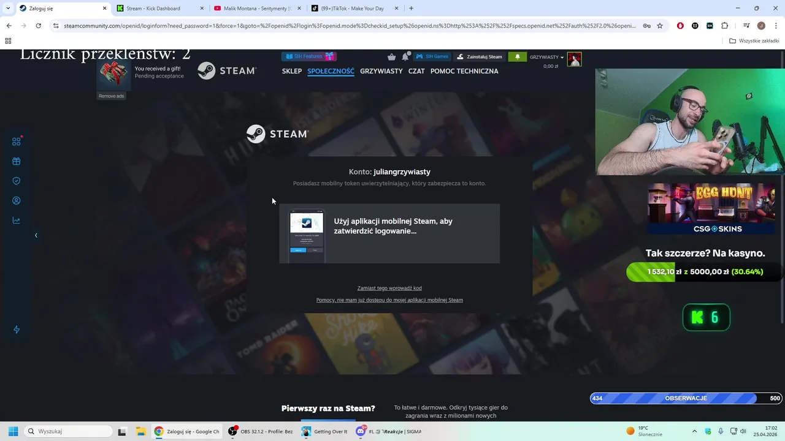The width and height of the screenshot is (785, 441).
Task: Open the sidebar chart statistics icon
Action: pos(17,220)
